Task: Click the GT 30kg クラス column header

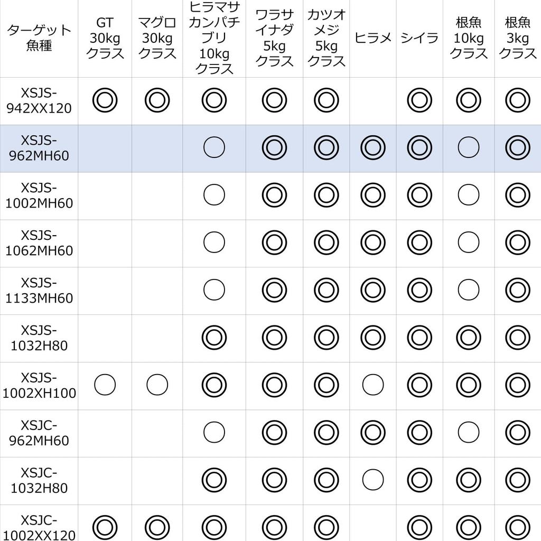Action: coord(105,38)
